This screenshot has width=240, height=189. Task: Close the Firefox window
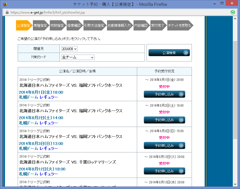pyautogui.click(x=232, y=3)
